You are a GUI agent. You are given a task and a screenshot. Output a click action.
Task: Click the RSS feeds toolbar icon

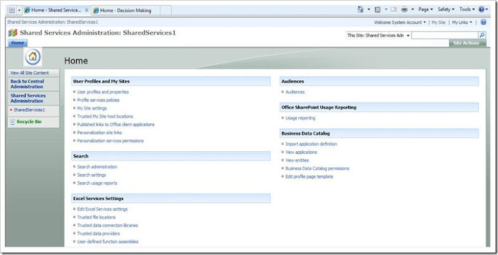pyautogui.click(x=378, y=10)
